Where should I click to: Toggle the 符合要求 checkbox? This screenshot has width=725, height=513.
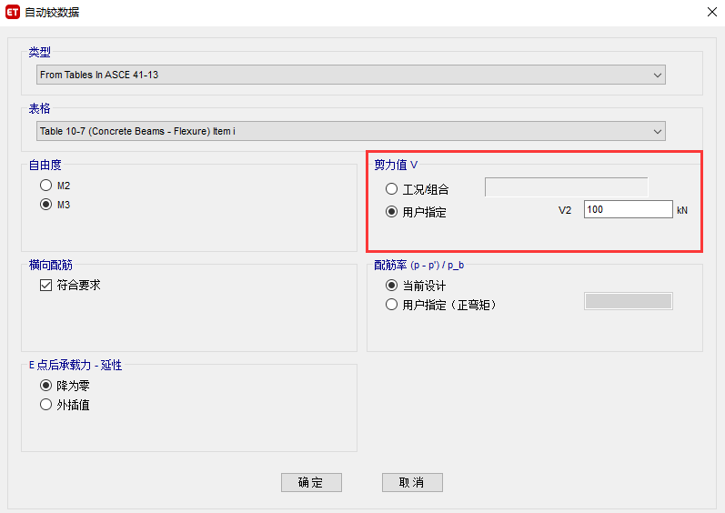[x=45, y=286]
